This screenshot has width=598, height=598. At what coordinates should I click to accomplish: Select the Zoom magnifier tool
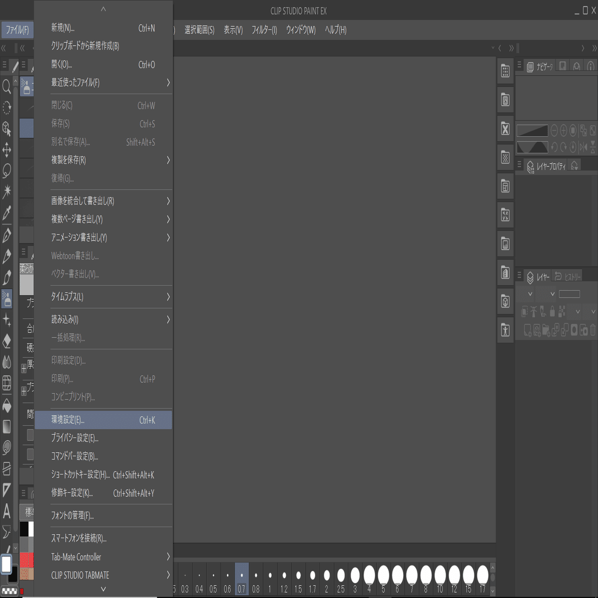[x=7, y=86]
